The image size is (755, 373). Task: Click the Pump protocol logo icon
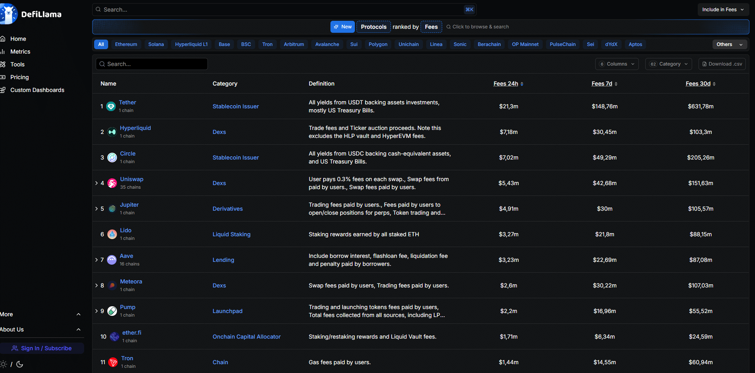112,311
